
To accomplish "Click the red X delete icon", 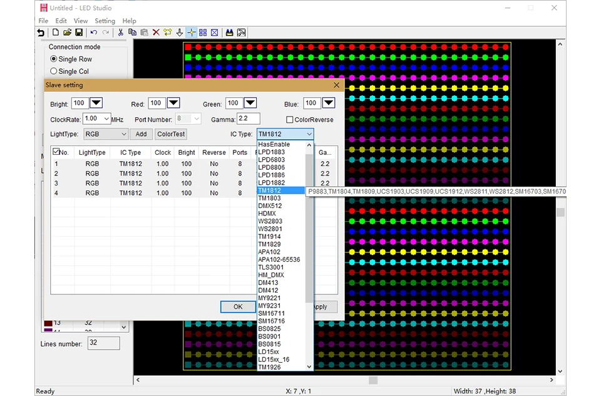I will tap(156, 33).
